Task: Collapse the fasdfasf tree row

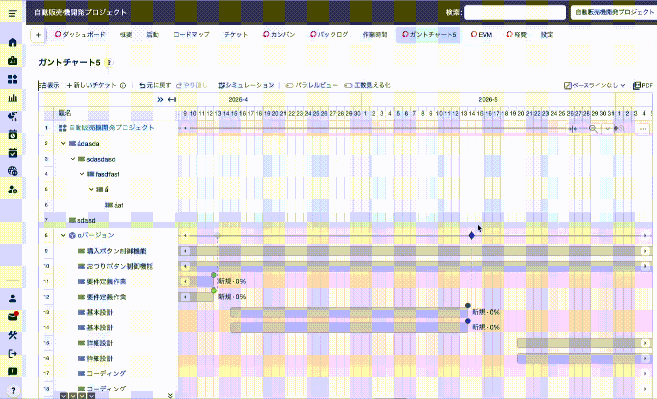Action: (82, 174)
